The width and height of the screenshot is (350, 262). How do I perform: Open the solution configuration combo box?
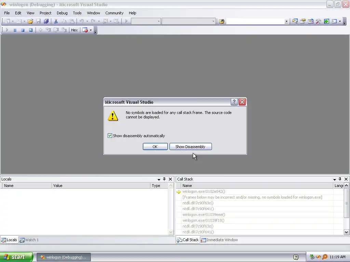coord(146,21)
